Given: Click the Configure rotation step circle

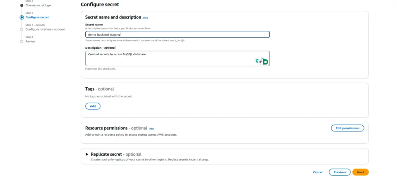Looking at the screenshot, I should click(22, 29).
